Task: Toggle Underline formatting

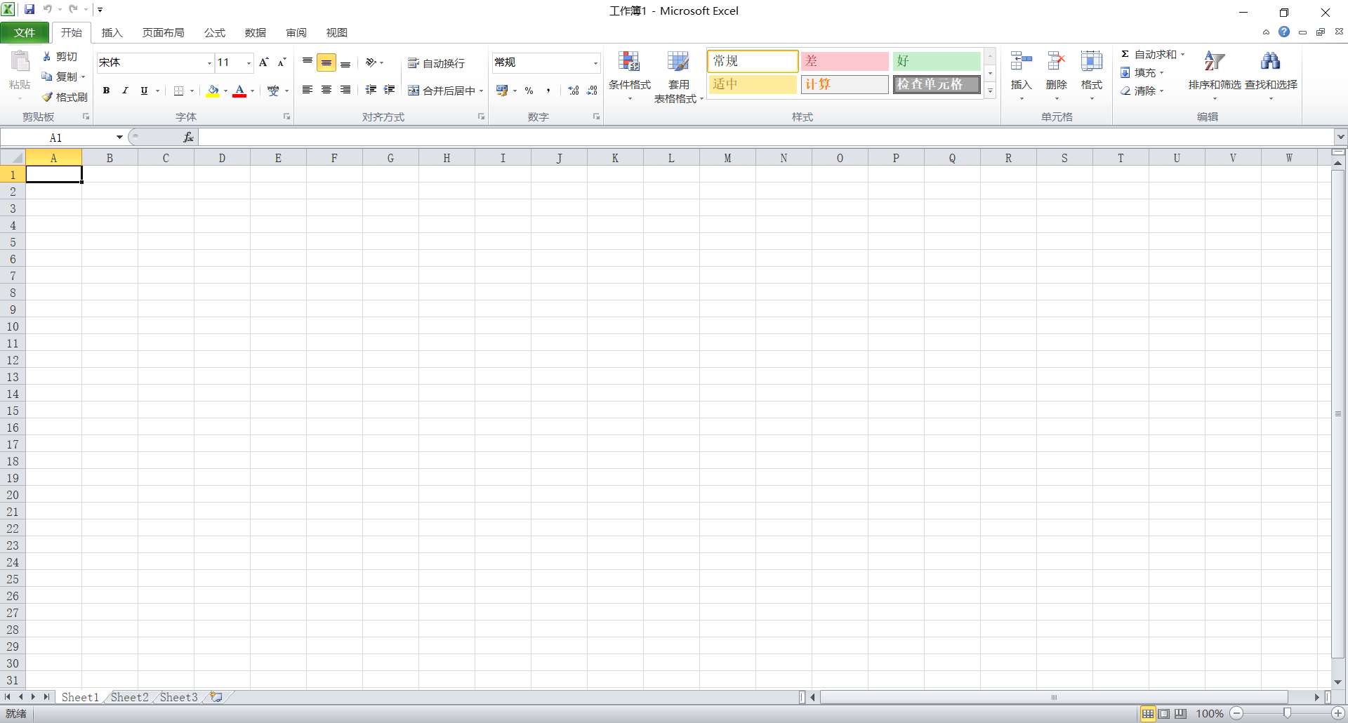Action: click(144, 91)
